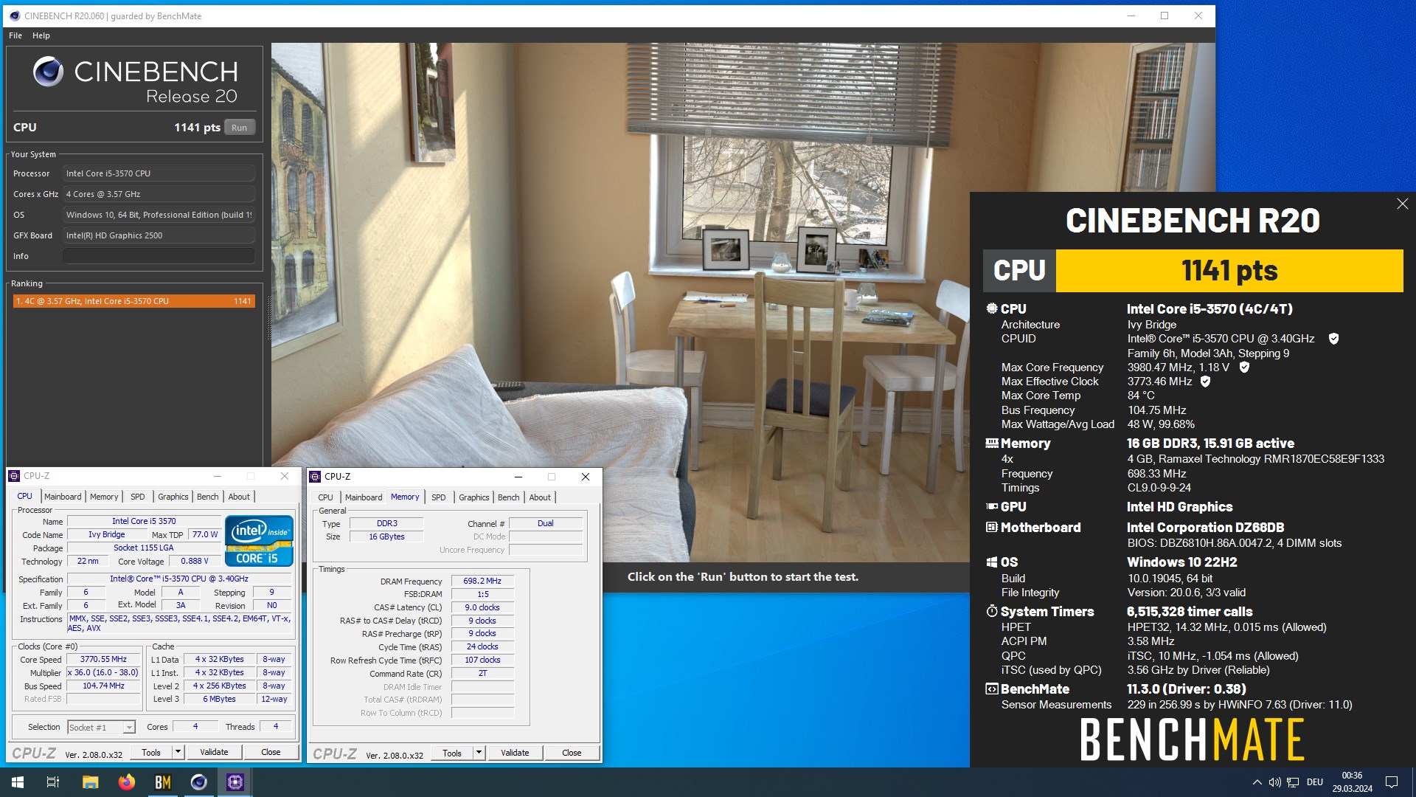The image size is (1416, 797).
Task: Minimize the Memory-tab CPU-Z window
Action: 518,477
